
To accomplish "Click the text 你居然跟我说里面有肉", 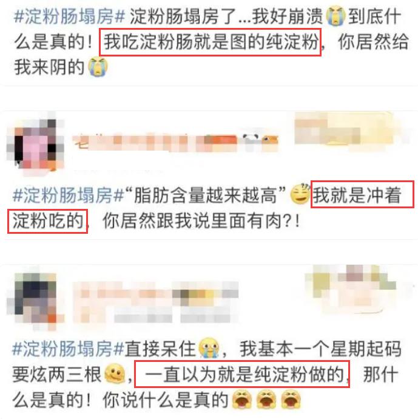I will [192, 221].
